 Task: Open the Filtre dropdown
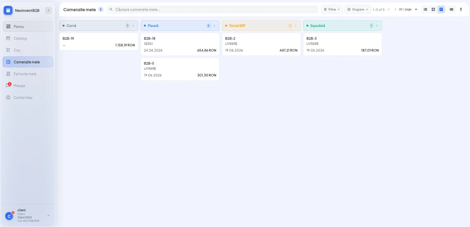(x=332, y=9)
